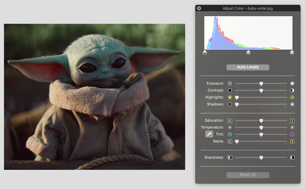This screenshot has width=305, height=189.
Task: Click the magenta Tint circle icon
Action: (x=292, y=134)
